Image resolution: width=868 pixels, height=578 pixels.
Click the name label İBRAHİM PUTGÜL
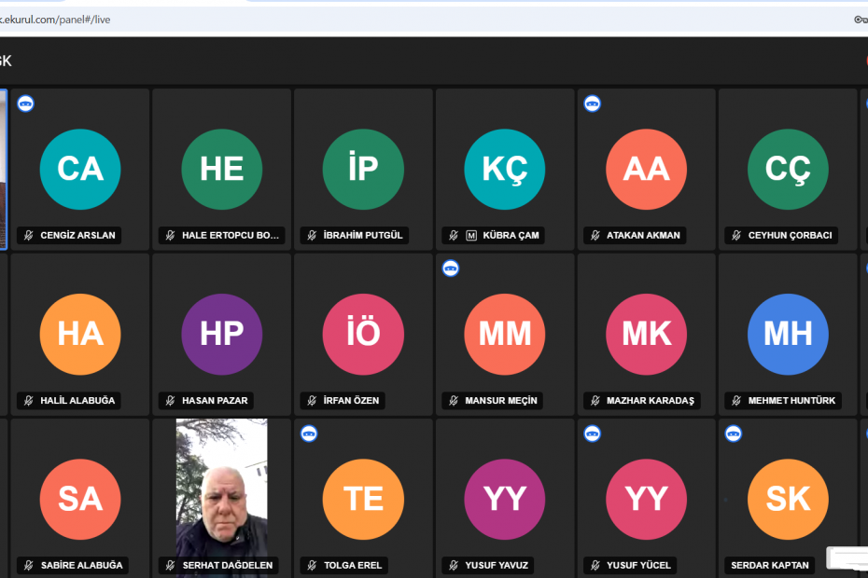363,236
